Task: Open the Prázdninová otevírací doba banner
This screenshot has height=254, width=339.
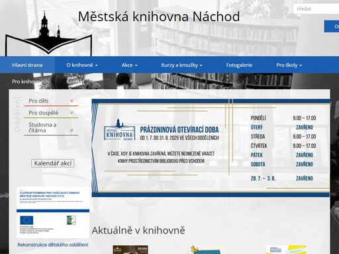Action: (211, 148)
